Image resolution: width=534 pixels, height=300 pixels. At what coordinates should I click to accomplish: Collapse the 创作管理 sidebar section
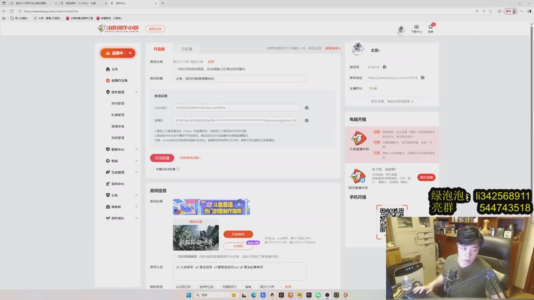[x=136, y=92]
